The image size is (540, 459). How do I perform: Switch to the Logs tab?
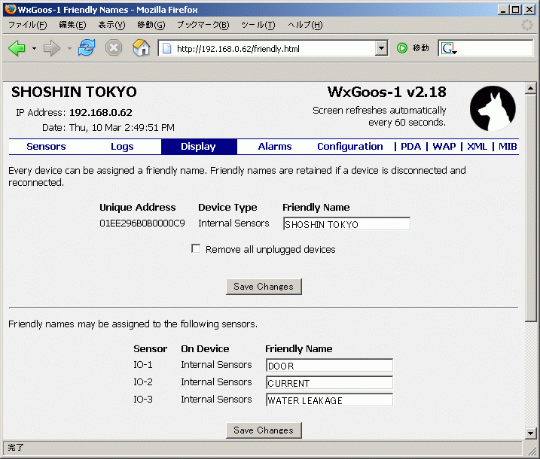pyautogui.click(x=122, y=147)
